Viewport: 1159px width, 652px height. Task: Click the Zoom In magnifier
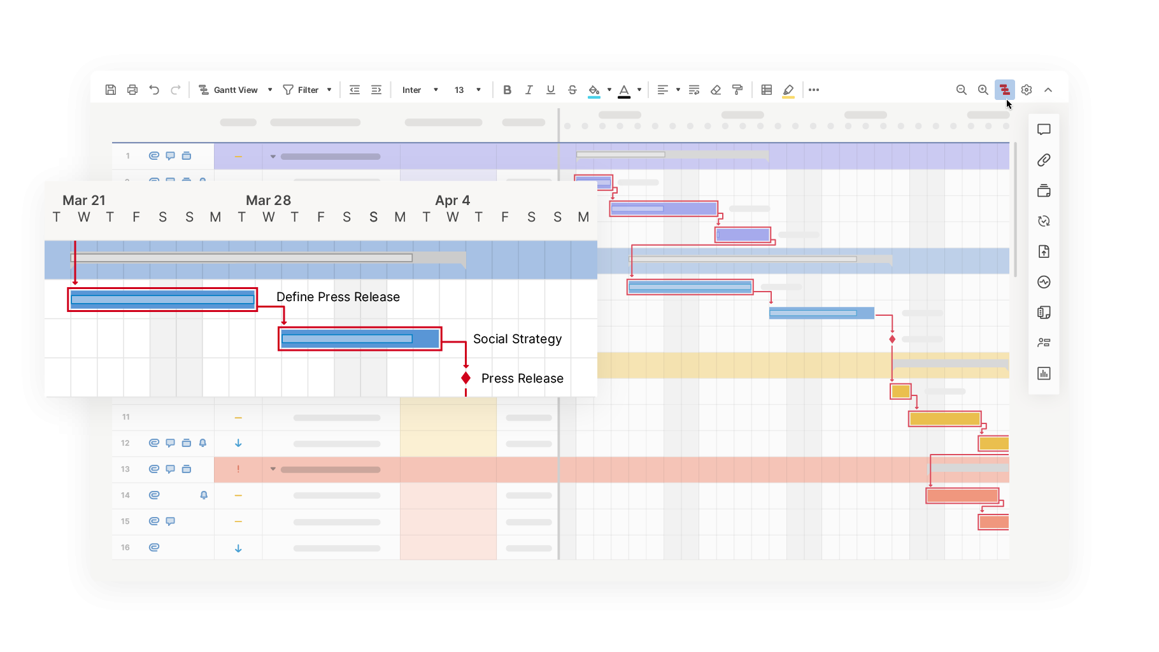point(983,90)
